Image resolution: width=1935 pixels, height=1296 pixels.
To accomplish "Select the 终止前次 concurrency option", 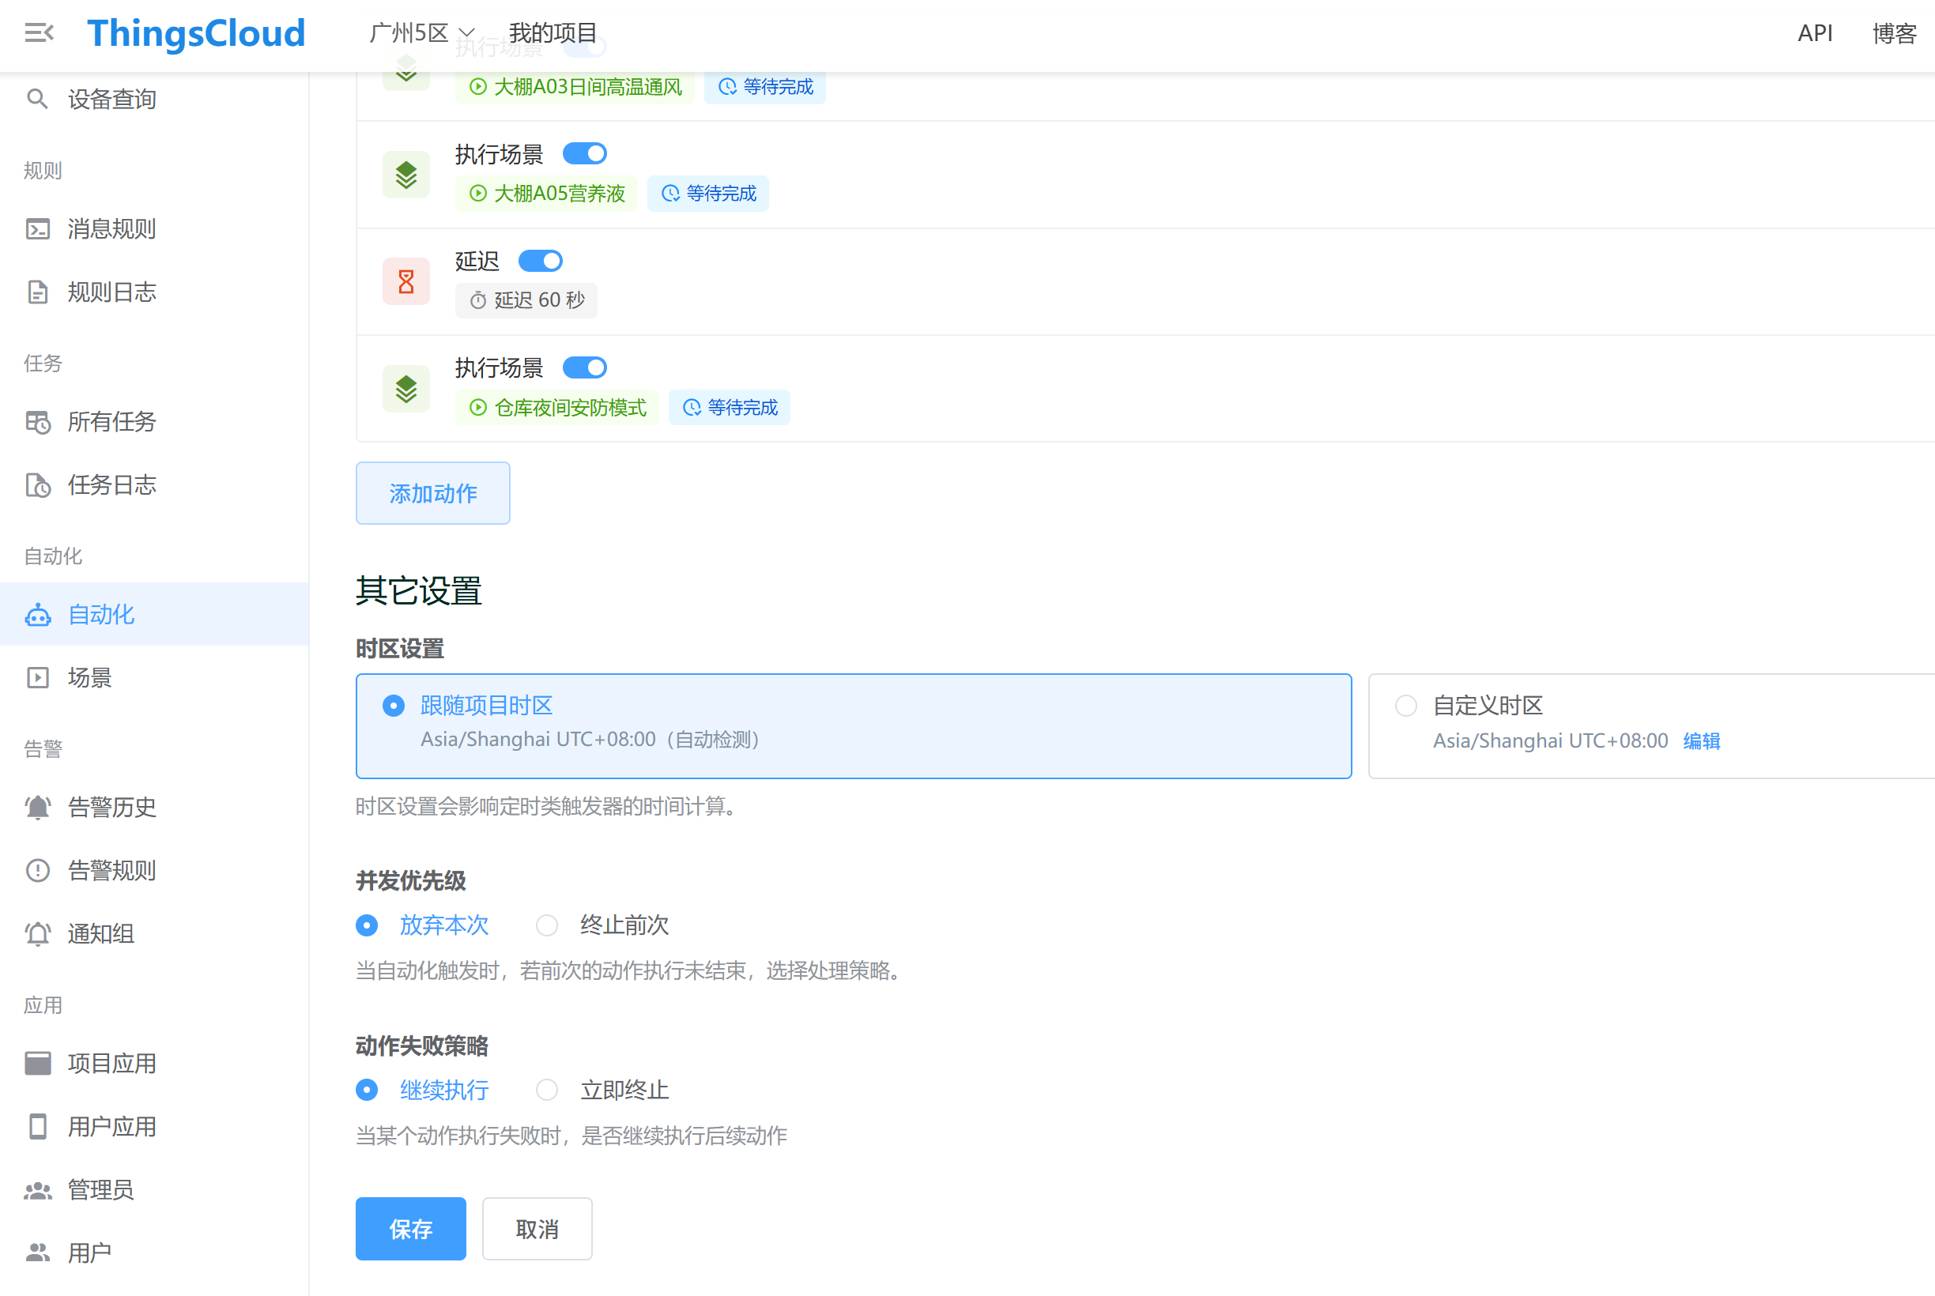I will pyautogui.click(x=547, y=925).
